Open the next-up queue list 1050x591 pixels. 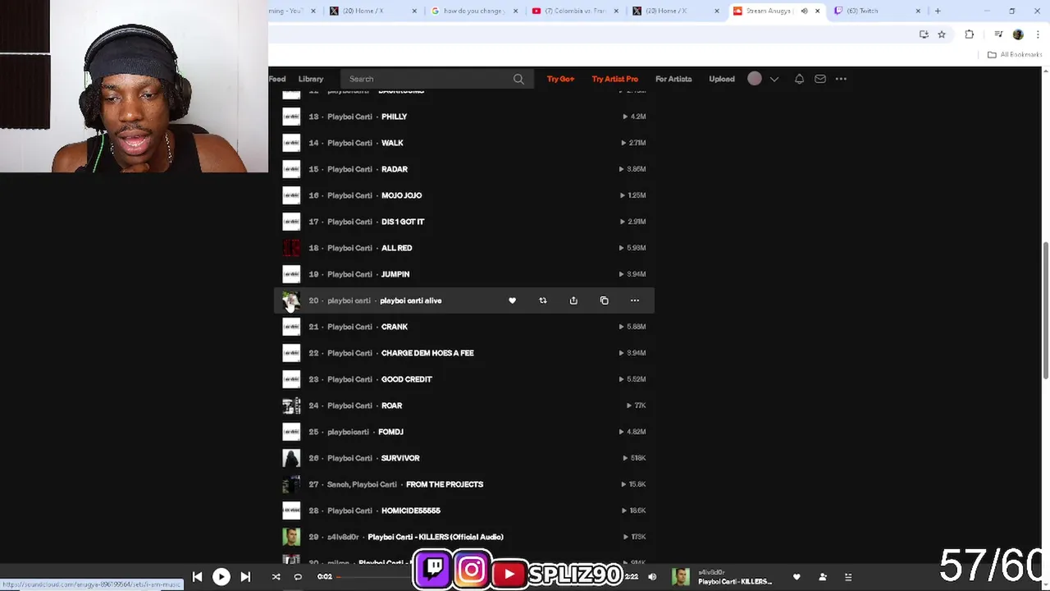coord(848,577)
